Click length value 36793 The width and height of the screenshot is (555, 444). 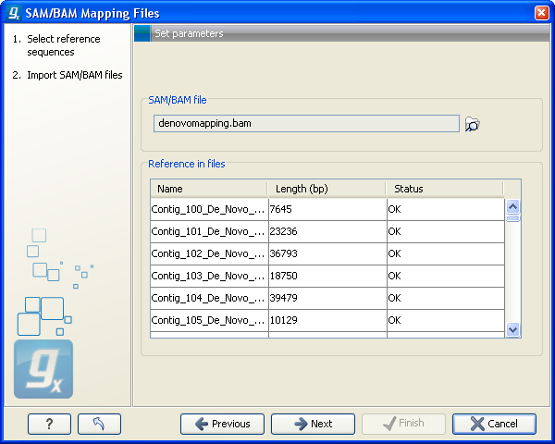(284, 253)
